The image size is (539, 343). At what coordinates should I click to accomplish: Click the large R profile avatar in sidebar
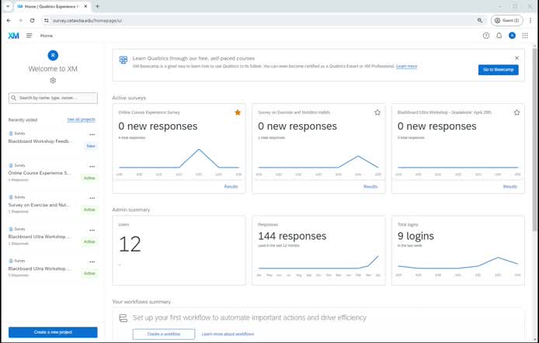pyautogui.click(x=53, y=55)
